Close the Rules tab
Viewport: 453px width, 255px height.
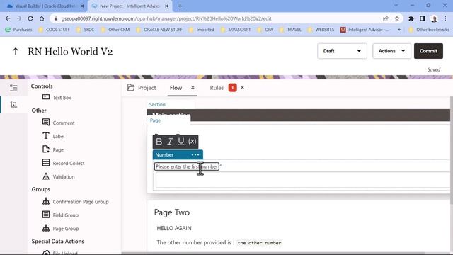(x=242, y=87)
